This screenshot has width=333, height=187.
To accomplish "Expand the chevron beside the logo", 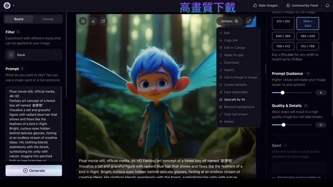I will [x=13, y=5].
